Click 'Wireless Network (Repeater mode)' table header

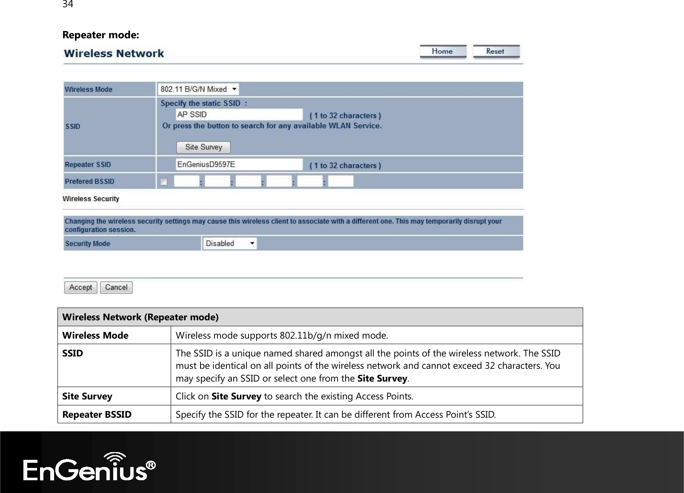pos(320,317)
